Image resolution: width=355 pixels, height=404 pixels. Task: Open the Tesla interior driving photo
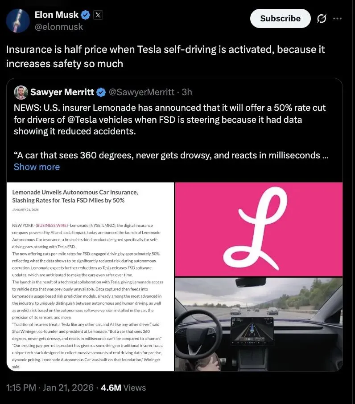tap(259, 324)
